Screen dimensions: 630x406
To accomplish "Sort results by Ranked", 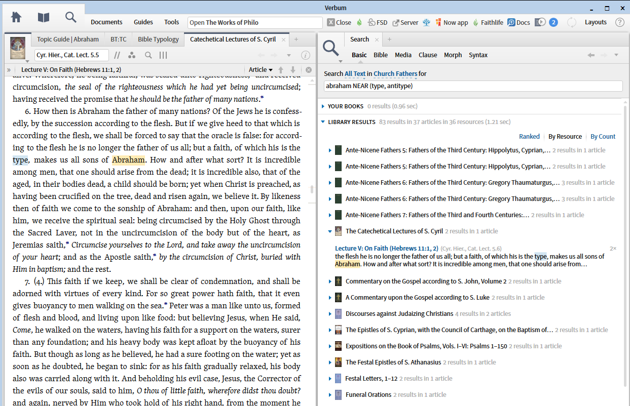I will [x=529, y=137].
